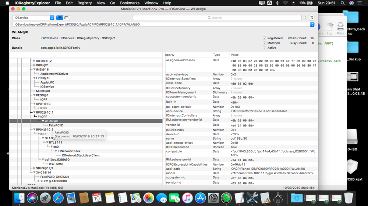
Task: Select the AppleIntelMEIDriver tree item
Action: [54, 74]
